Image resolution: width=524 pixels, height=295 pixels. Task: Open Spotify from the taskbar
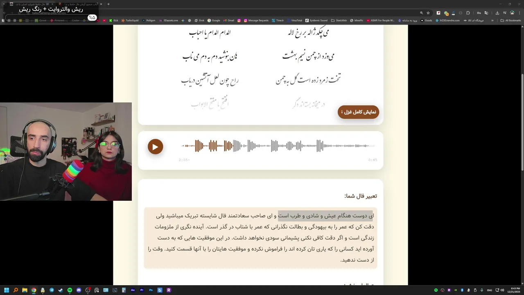70,290
